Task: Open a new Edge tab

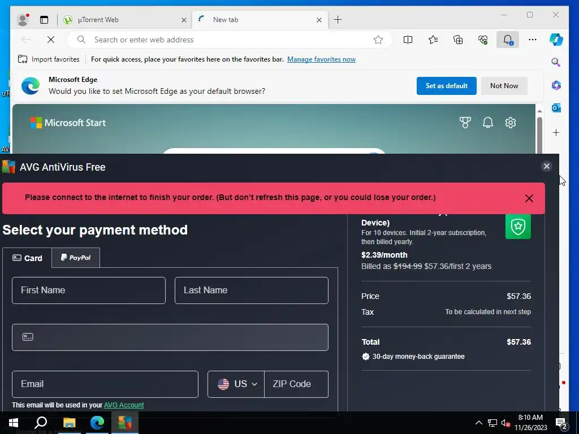Action: [338, 20]
